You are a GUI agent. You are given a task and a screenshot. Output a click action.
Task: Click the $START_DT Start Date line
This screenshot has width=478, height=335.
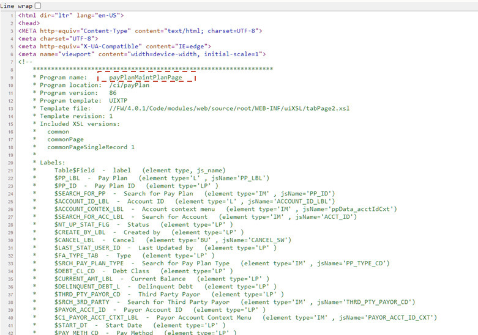(140, 326)
